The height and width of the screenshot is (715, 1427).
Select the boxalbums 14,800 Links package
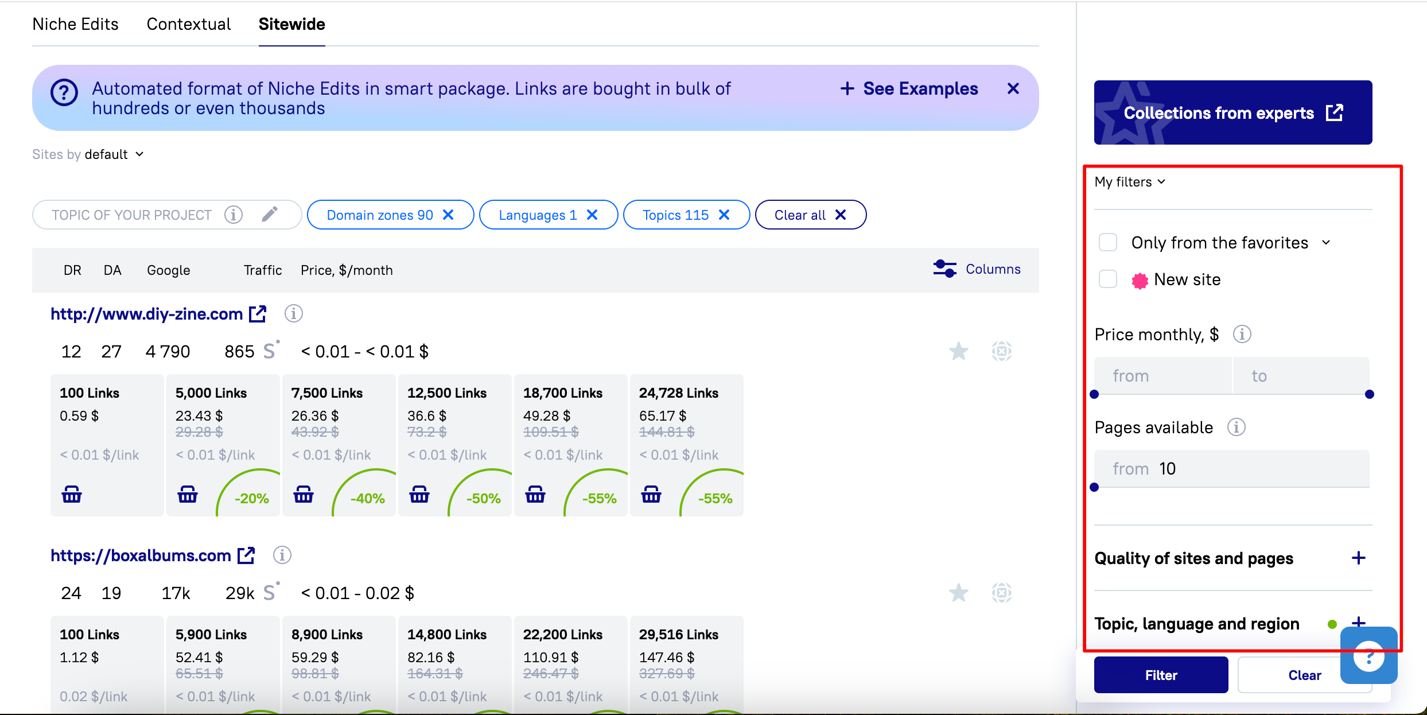coord(455,665)
